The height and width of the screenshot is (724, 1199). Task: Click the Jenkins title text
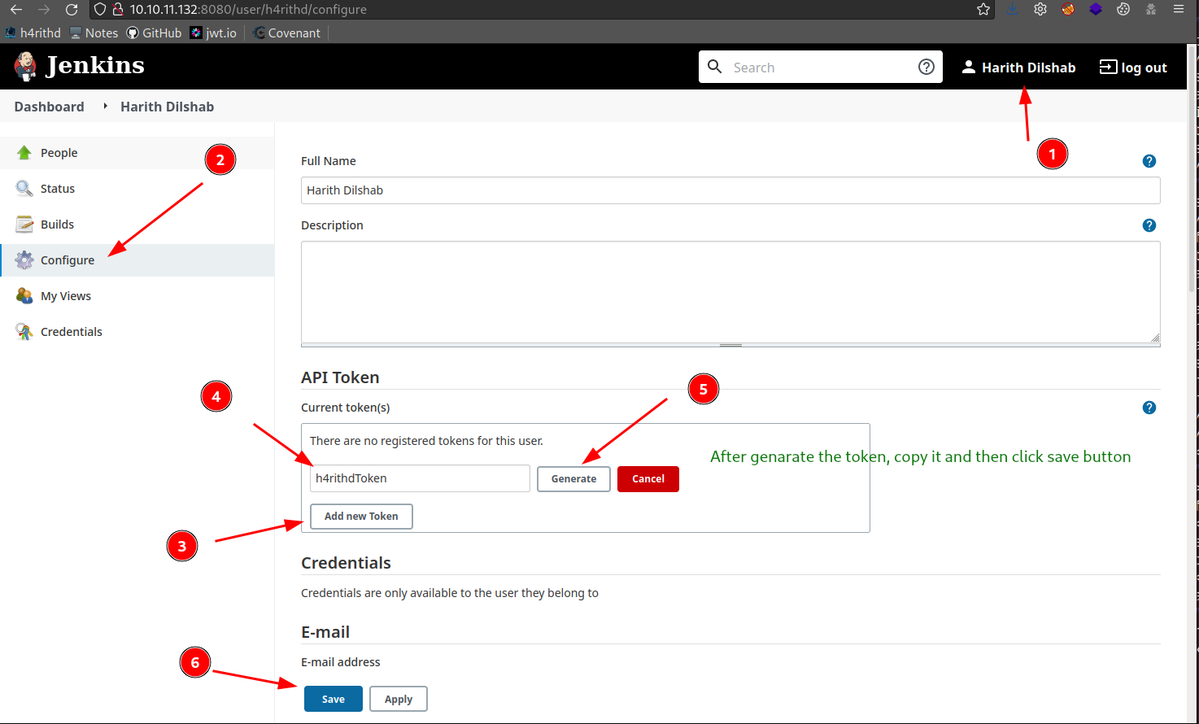click(95, 65)
